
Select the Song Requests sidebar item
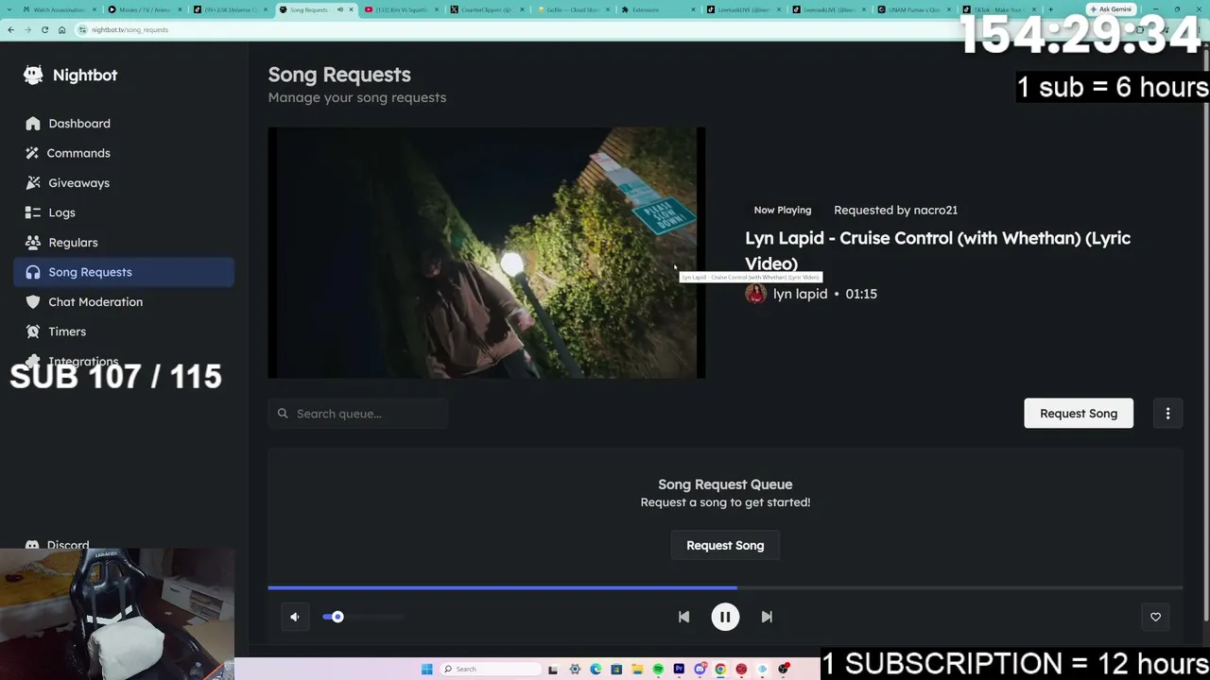tap(124, 272)
